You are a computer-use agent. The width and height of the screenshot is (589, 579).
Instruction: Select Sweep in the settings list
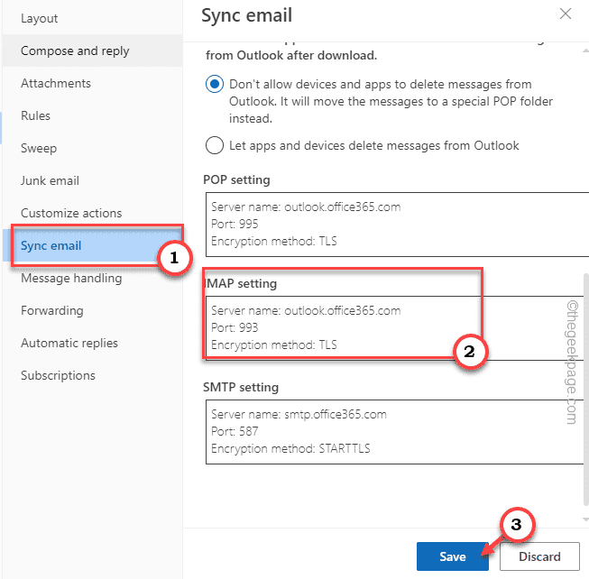[92, 148]
